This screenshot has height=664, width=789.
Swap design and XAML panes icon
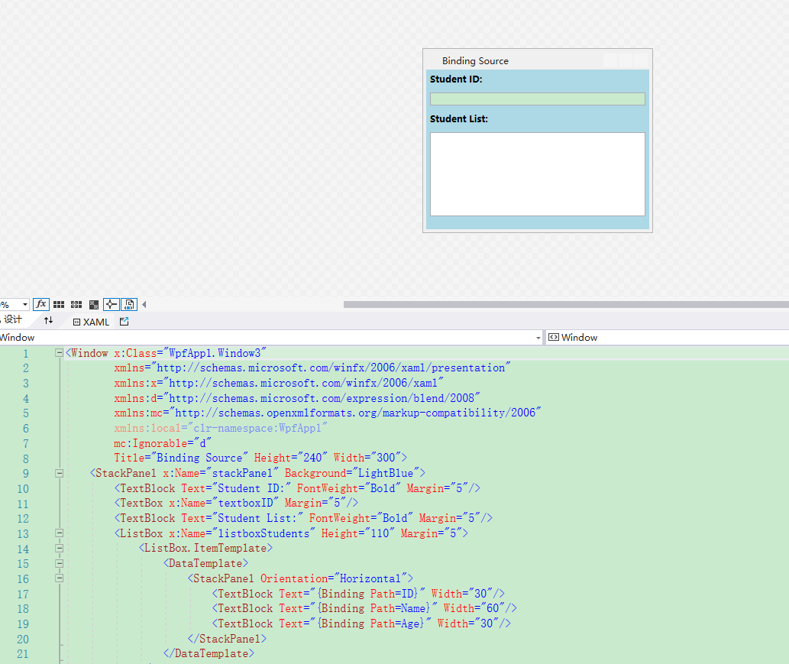click(49, 321)
